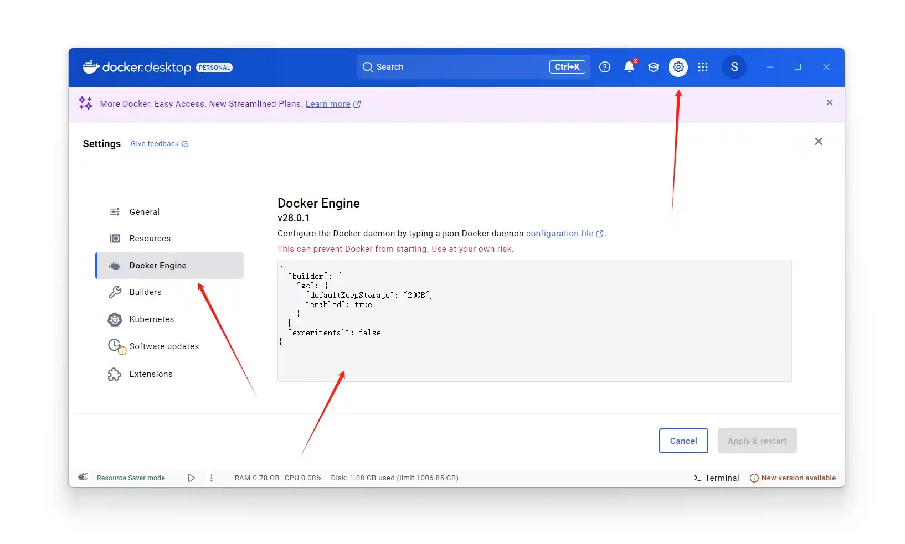Open the three-dot menu in status bar
The height and width of the screenshot is (544, 905).
pyautogui.click(x=212, y=478)
